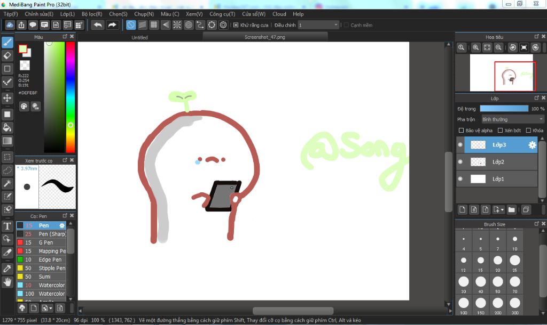Select the Move tool
The image size is (547, 325).
[x=7, y=98]
